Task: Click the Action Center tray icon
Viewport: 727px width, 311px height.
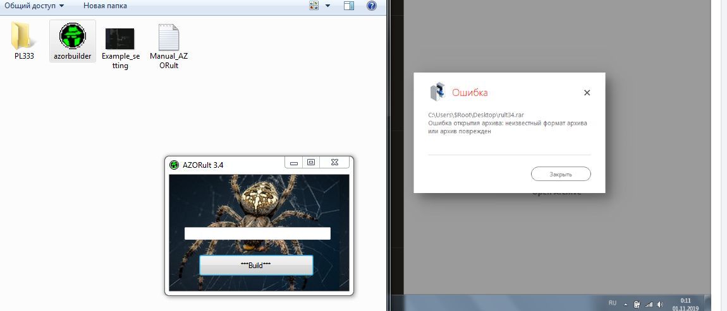Action: [637, 304]
